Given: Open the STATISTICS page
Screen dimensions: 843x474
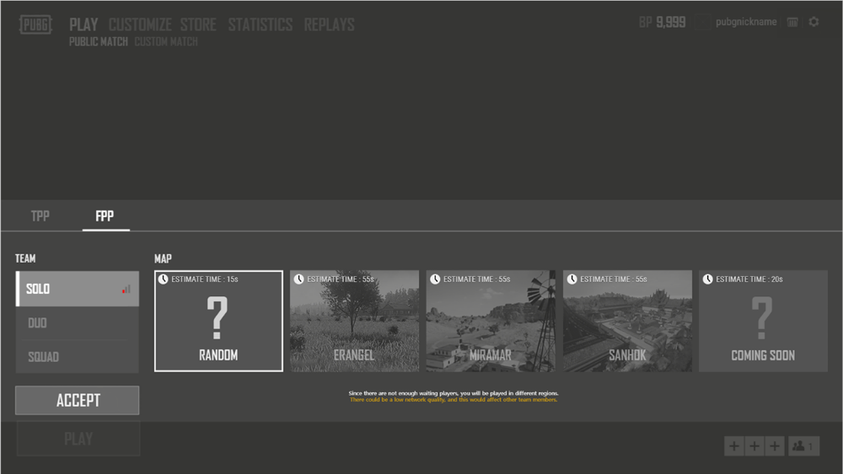Looking at the screenshot, I should coord(260,24).
